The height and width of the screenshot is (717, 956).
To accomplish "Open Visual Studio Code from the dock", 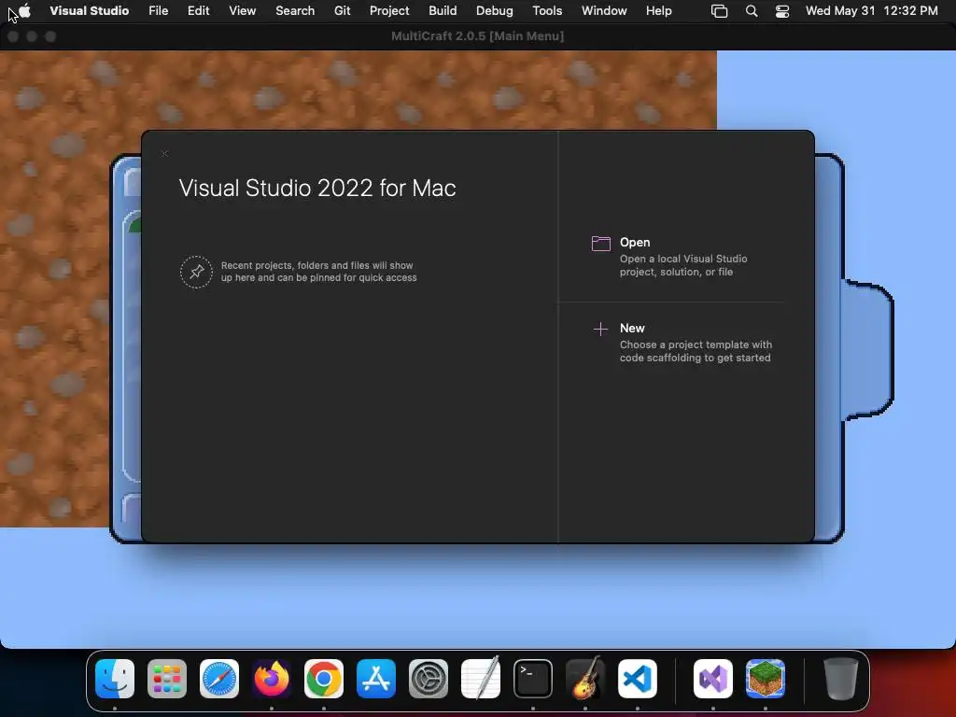I will pyautogui.click(x=638, y=679).
